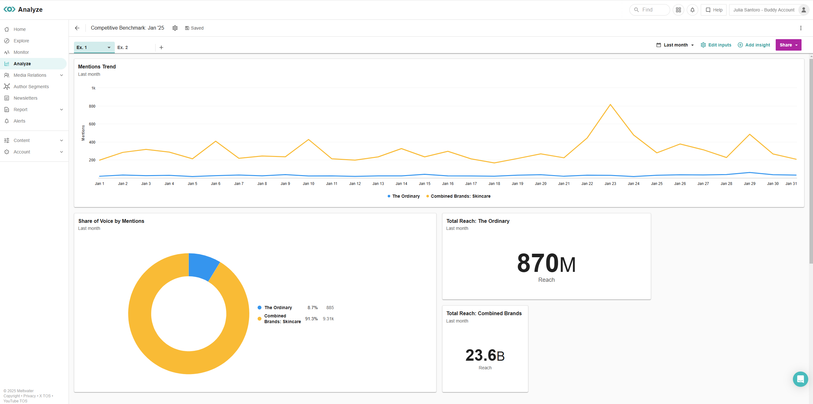Open the Help button
The width and height of the screenshot is (813, 404).
714,10
